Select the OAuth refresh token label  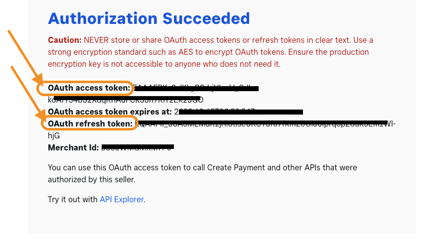(90, 124)
